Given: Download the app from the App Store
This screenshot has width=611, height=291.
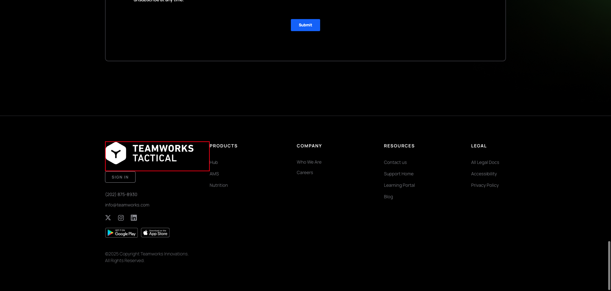Looking at the screenshot, I should (155, 232).
